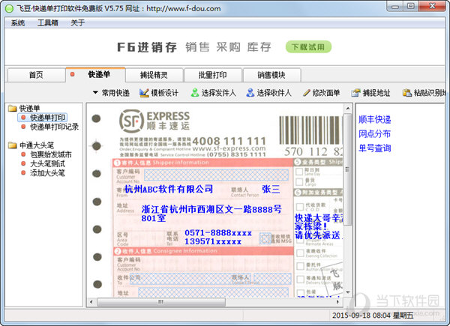Select 包裹始发城市 tree item
The height and width of the screenshot is (326, 450).
click(x=51, y=154)
